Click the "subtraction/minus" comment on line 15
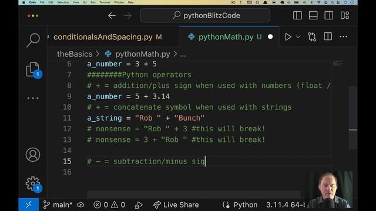This screenshot has width=376, height=211. [x=150, y=162]
